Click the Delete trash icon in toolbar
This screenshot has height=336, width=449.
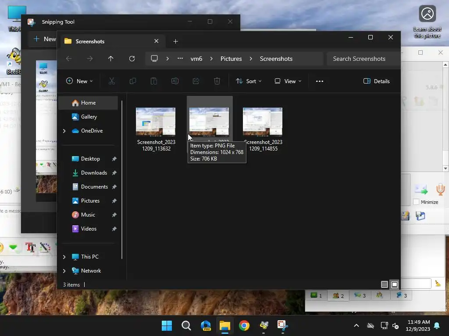pos(217,81)
